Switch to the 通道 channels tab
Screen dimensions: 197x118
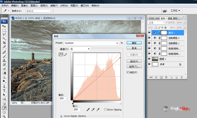click(x=170, y=18)
